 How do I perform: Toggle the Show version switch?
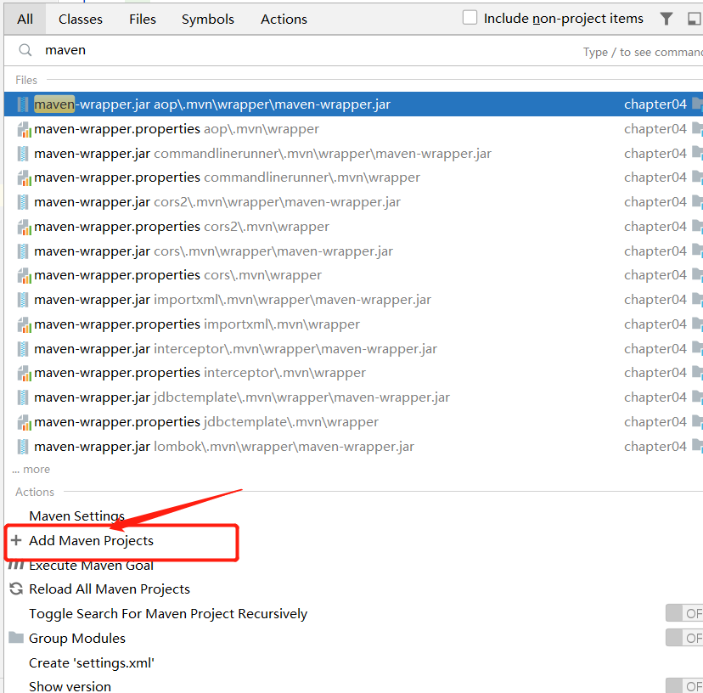[x=684, y=686]
